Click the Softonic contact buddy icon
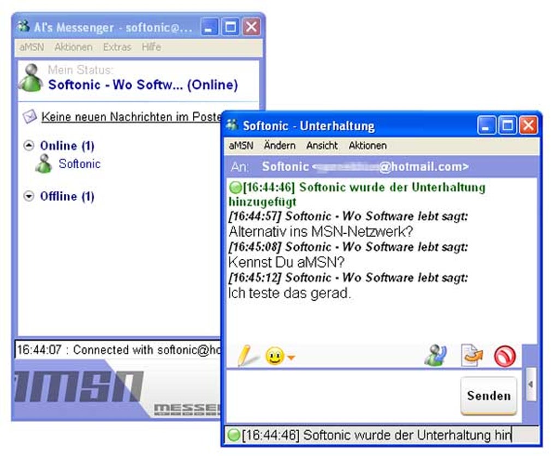The image size is (557, 456). tap(44, 164)
